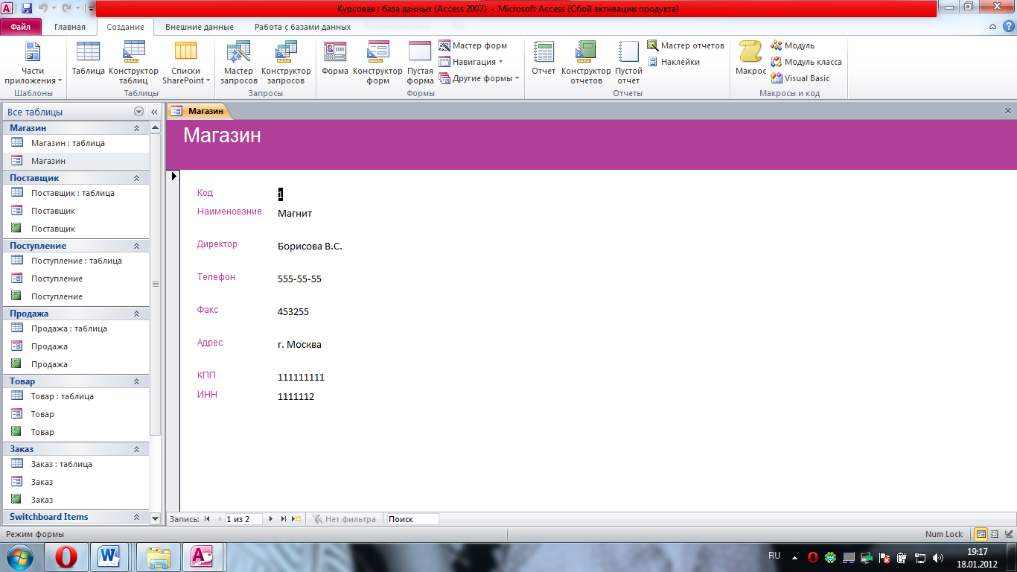This screenshot has height=572, width=1017.
Task: Open Word from the taskbar
Action: 110,556
